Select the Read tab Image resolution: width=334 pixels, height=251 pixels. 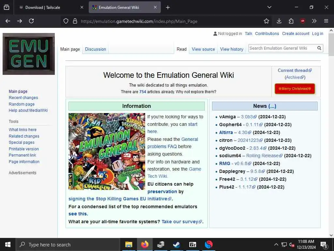click(181, 49)
